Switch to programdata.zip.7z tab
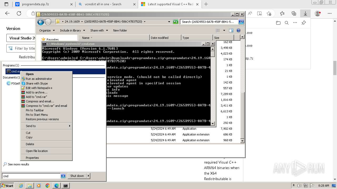This screenshot has width=337, height=189. [x=43, y=4]
